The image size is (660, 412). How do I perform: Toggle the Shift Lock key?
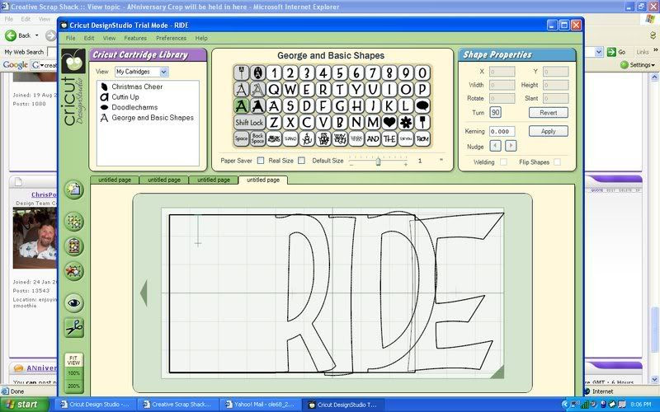249,122
